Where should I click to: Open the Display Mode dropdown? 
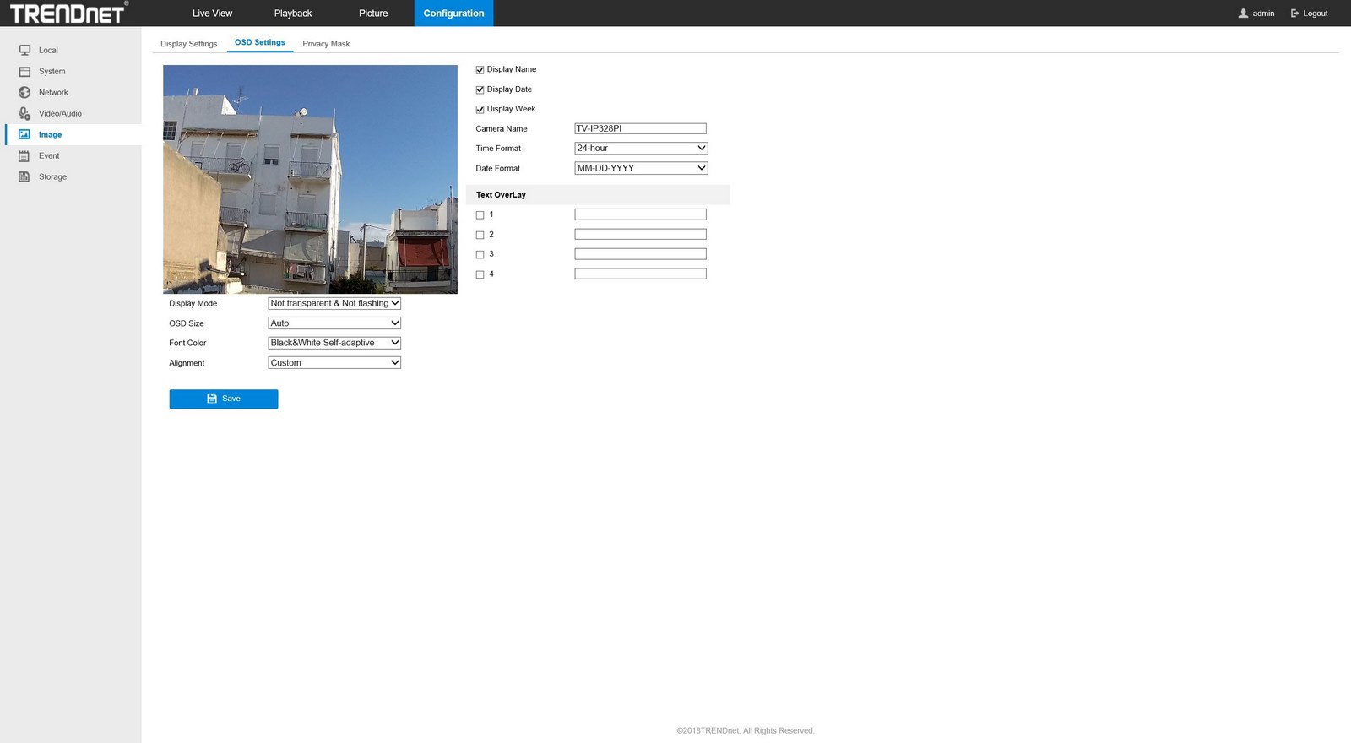(334, 303)
